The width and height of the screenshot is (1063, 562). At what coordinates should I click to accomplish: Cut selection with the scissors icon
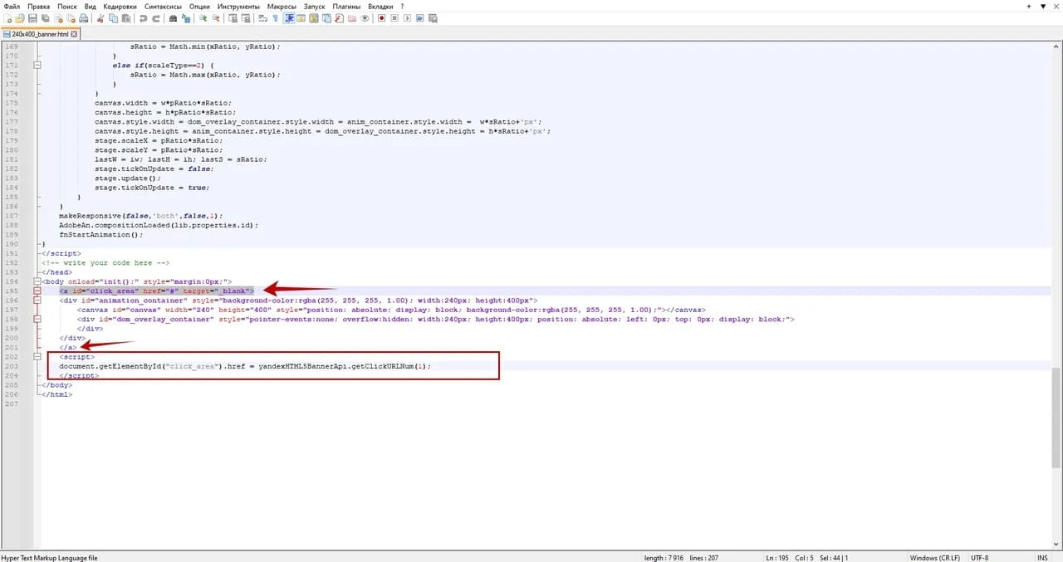(100, 18)
